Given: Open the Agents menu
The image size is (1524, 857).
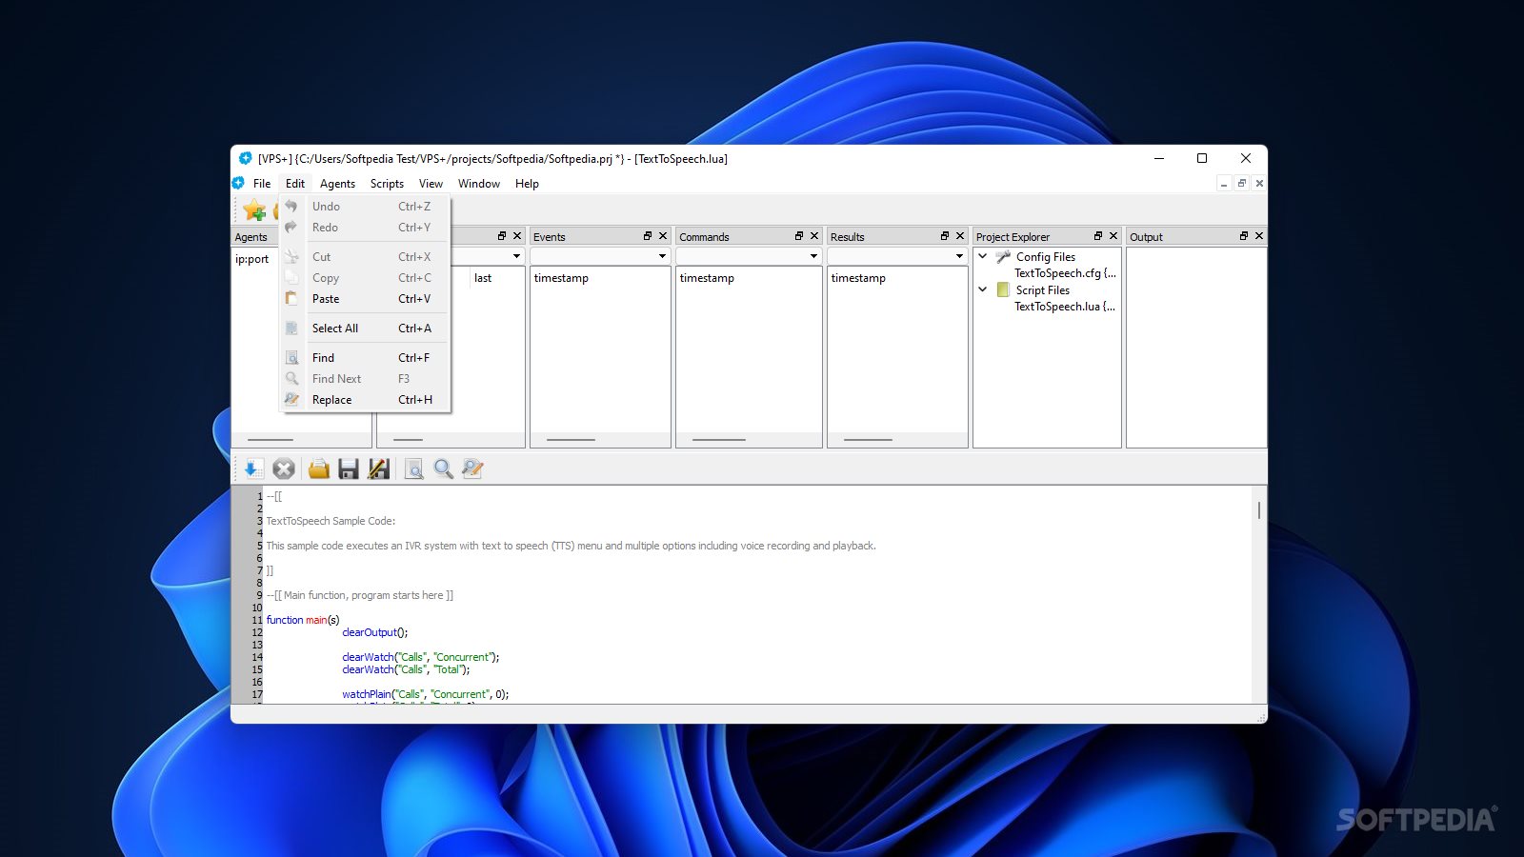Looking at the screenshot, I should pos(337,184).
